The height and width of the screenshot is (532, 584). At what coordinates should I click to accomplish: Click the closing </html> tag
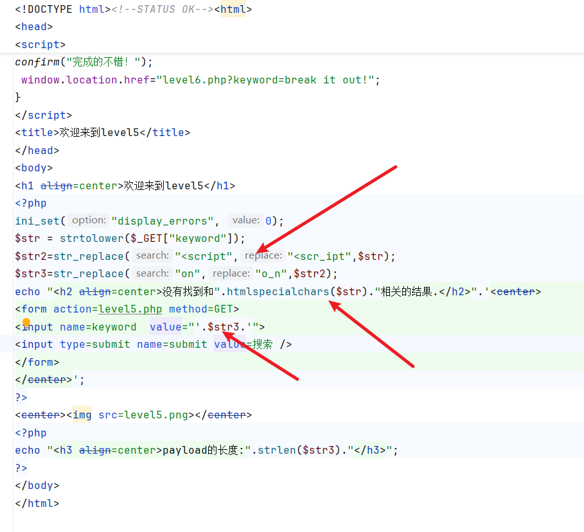click(37, 503)
